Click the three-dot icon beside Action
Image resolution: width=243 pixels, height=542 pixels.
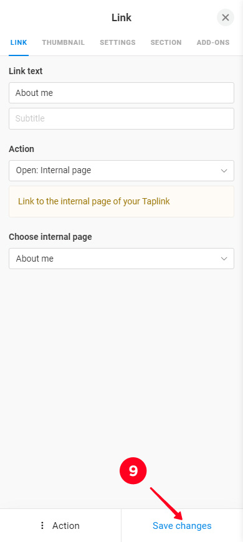42,525
